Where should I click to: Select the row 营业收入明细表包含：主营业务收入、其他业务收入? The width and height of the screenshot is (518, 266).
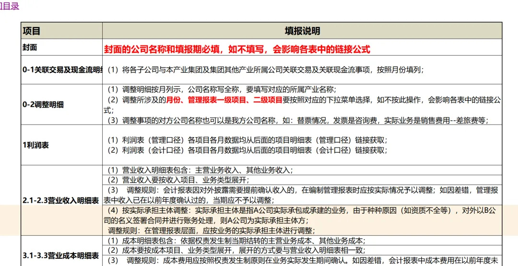302,170
